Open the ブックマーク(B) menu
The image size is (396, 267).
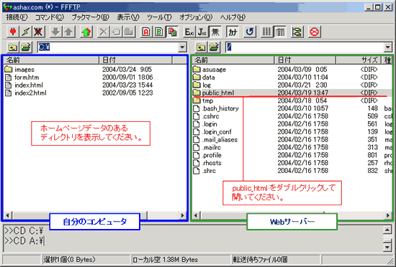90,17
